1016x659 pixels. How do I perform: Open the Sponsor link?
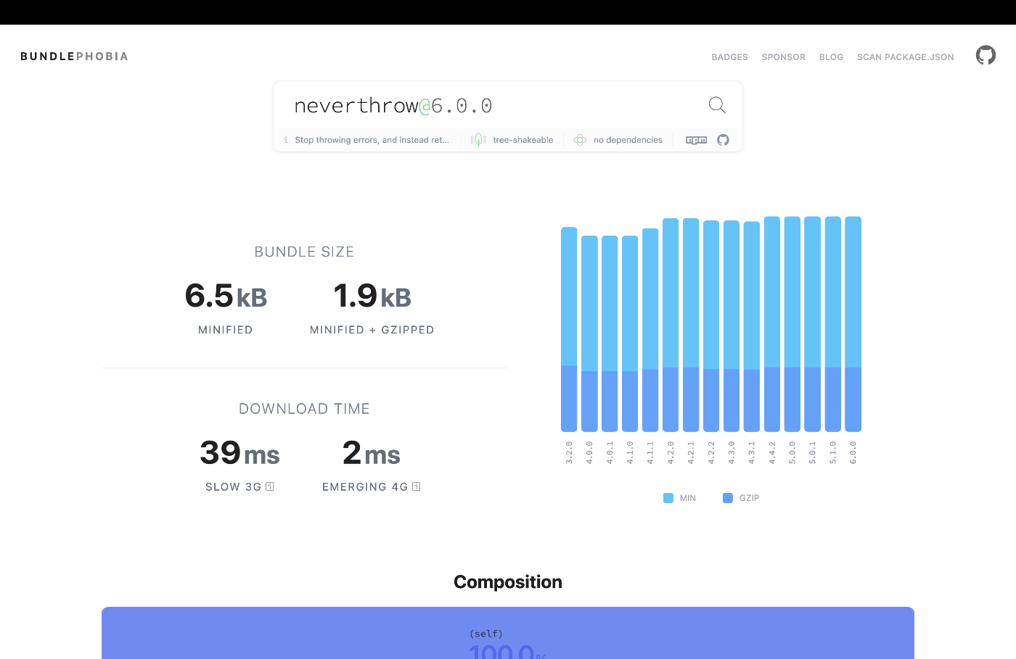(x=783, y=57)
